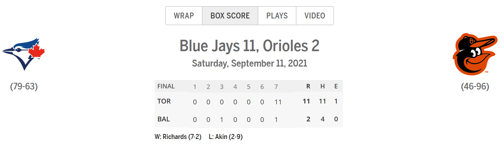Click the R runs column header
Viewport: 504px width, 146px height.
tap(308, 86)
